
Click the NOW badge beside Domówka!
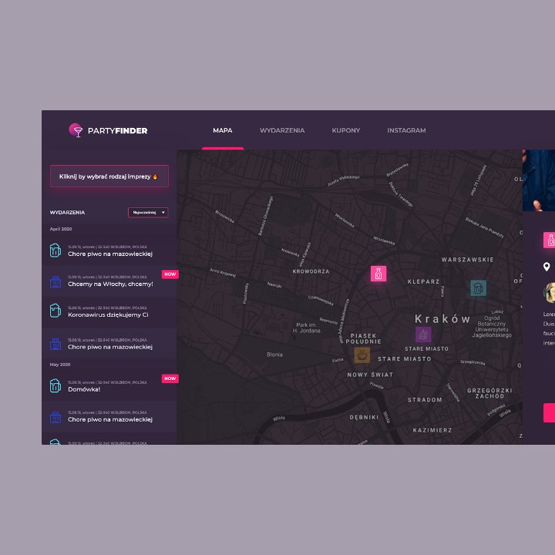point(170,378)
